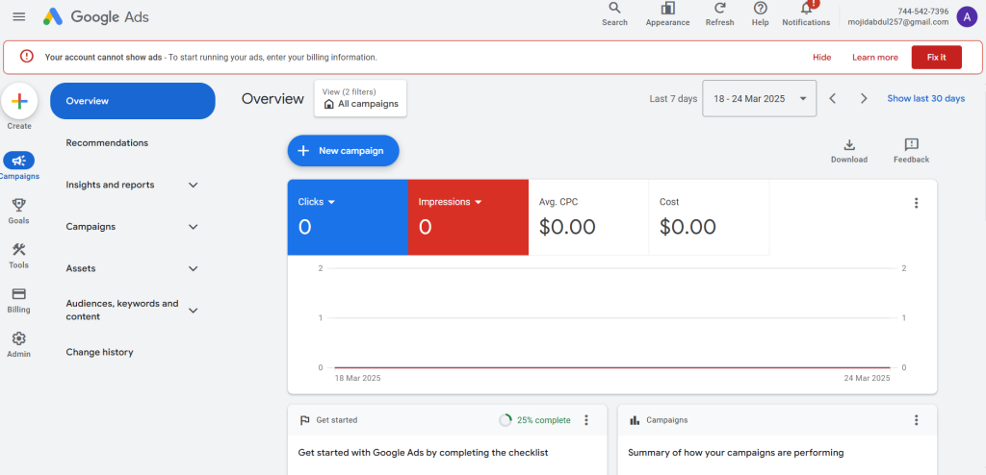Open the Goals trophy icon in sidebar
The image size is (986, 475).
click(x=18, y=205)
